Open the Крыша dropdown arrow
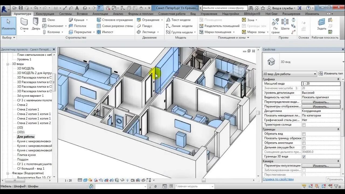This screenshot has height=194, width=345. coord(87,20)
